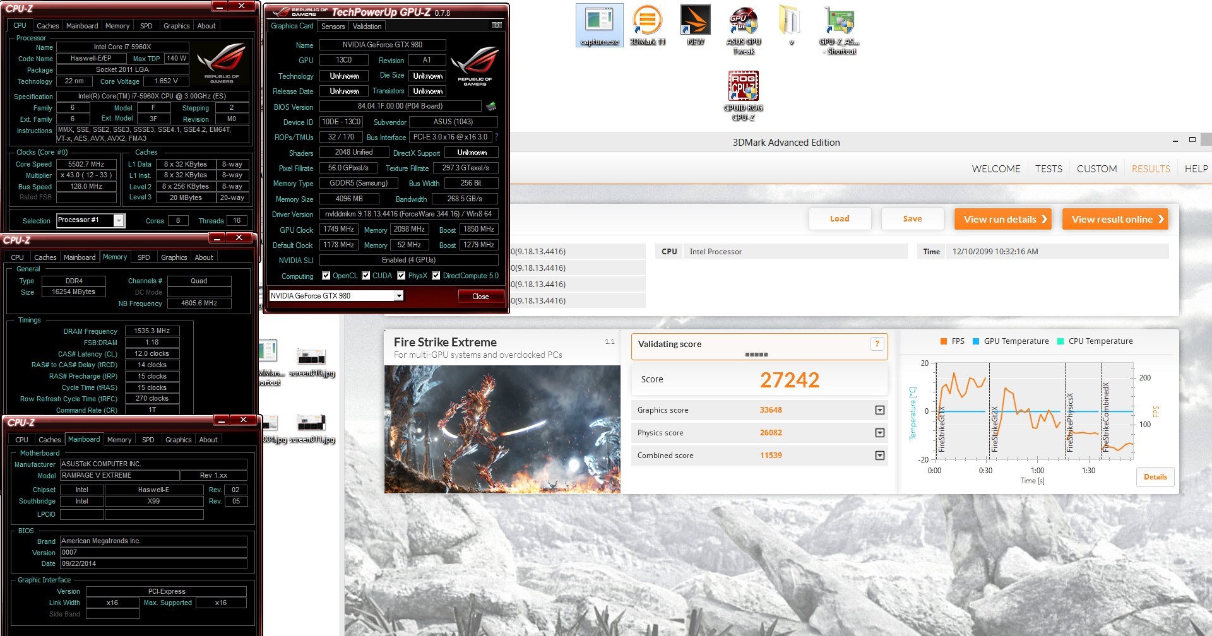Image resolution: width=1212 pixels, height=636 pixels.
Task: Click View result online button
Action: [1115, 219]
